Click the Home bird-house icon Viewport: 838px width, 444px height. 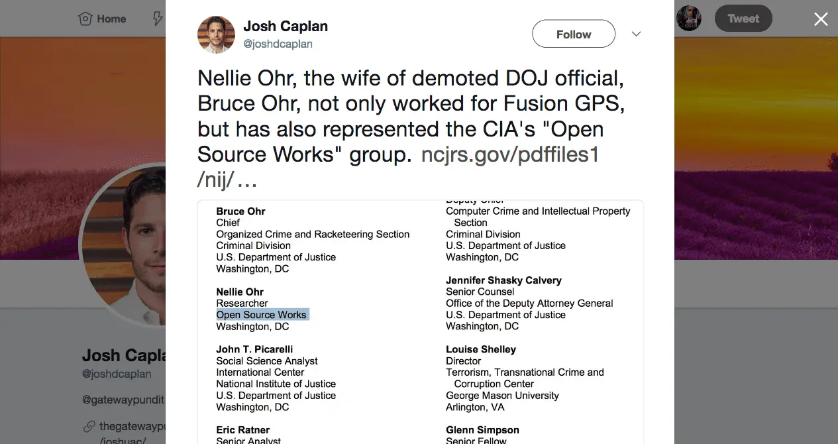[x=85, y=19]
